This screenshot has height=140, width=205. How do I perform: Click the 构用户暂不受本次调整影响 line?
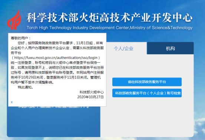click(x=32, y=82)
